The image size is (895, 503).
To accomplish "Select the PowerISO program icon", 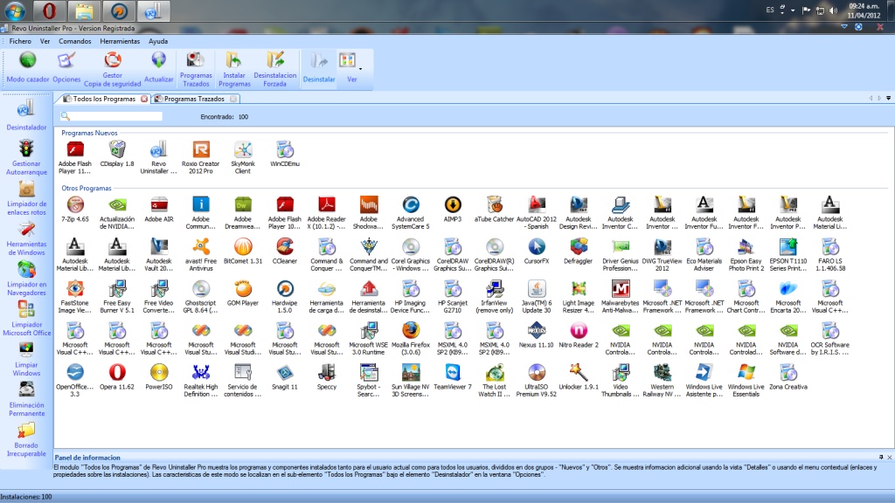I will [159, 376].
